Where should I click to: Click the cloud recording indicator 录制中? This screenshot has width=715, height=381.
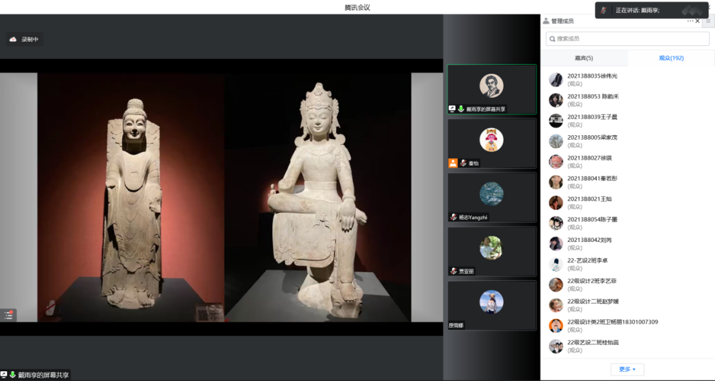25,39
